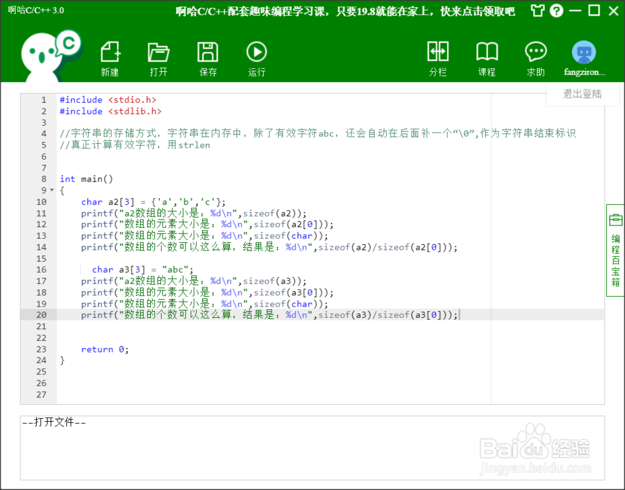Screen dimensions: 625x490
Task: Close the 啊哈C window
Action: [x=614, y=11]
